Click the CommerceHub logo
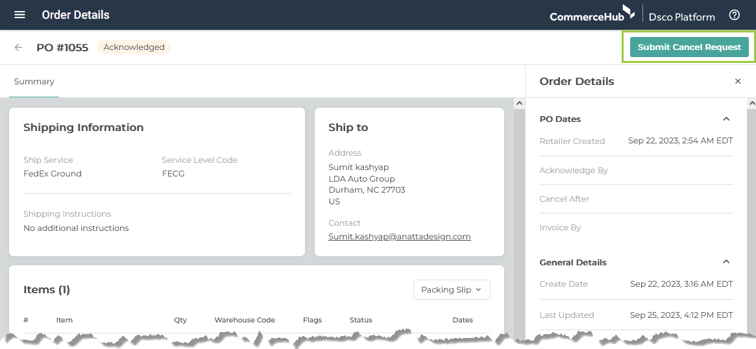The width and height of the screenshot is (756, 349). coord(592,14)
